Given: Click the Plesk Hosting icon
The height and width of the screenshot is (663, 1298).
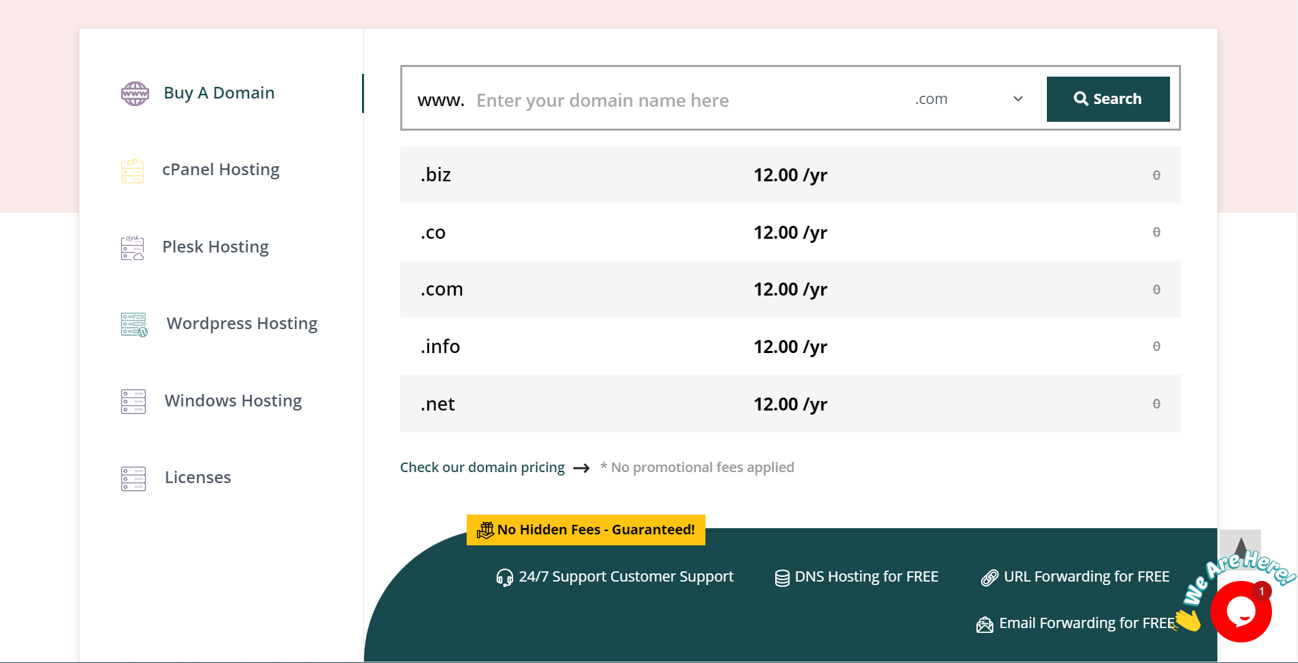Looking at the screenshot, I should click(x=132, y=248).
